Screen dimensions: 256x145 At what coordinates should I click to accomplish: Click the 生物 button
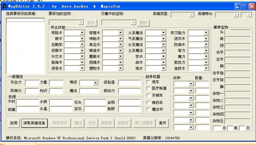pos(92,123)
